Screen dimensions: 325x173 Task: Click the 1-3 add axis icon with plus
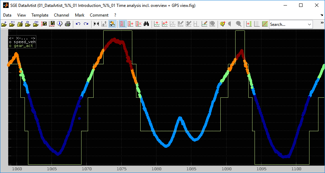pyautogui.click(x=131, y=24)
